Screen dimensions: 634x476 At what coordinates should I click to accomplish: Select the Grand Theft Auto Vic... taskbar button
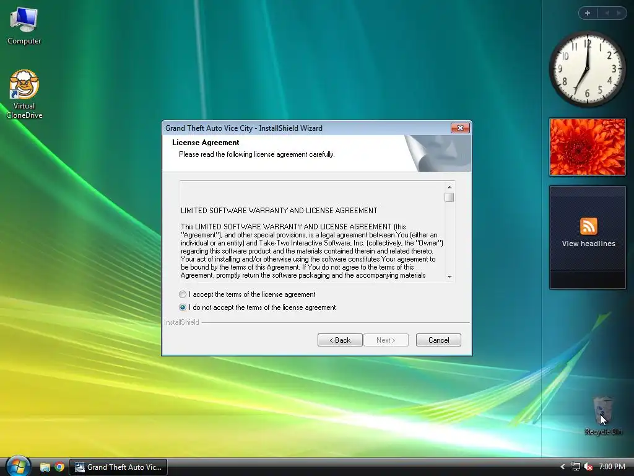(118, 467)
